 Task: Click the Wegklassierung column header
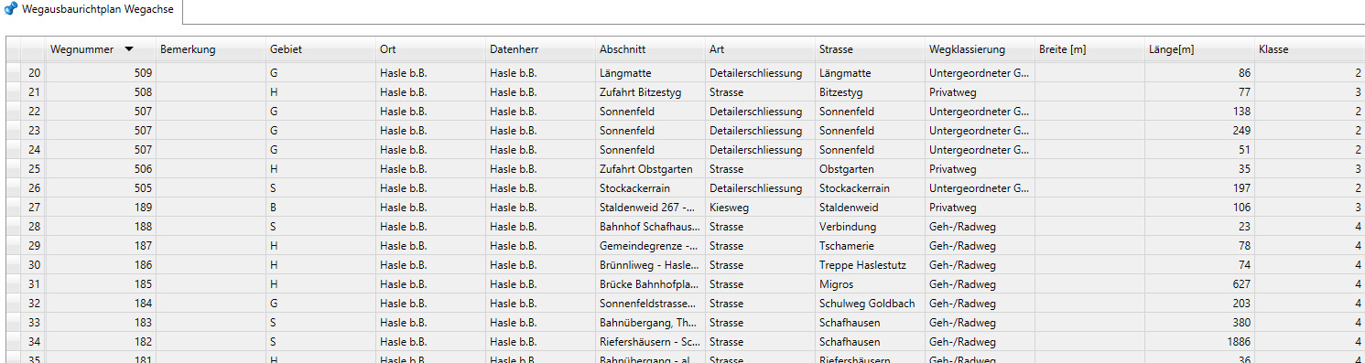[x=979, y=49]
